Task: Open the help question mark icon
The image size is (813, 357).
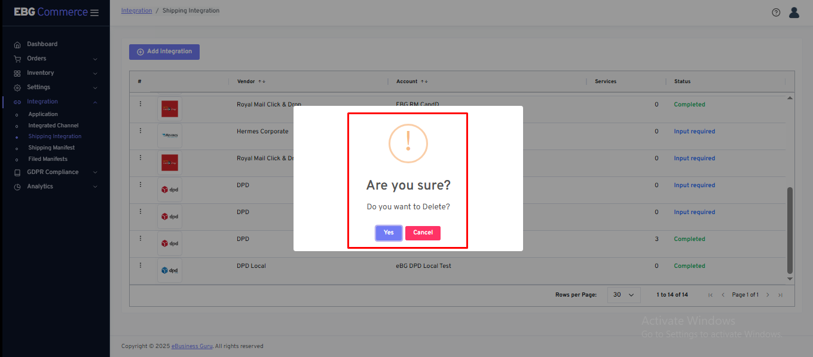Action: point(776,13)
